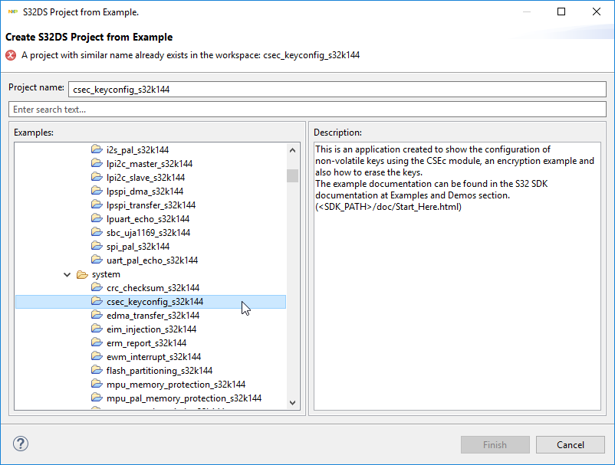The height and width of the screenshot is (465, 615).
Task: Select edma_transfer_s32k144 example
Action: (x=153, y=316)
